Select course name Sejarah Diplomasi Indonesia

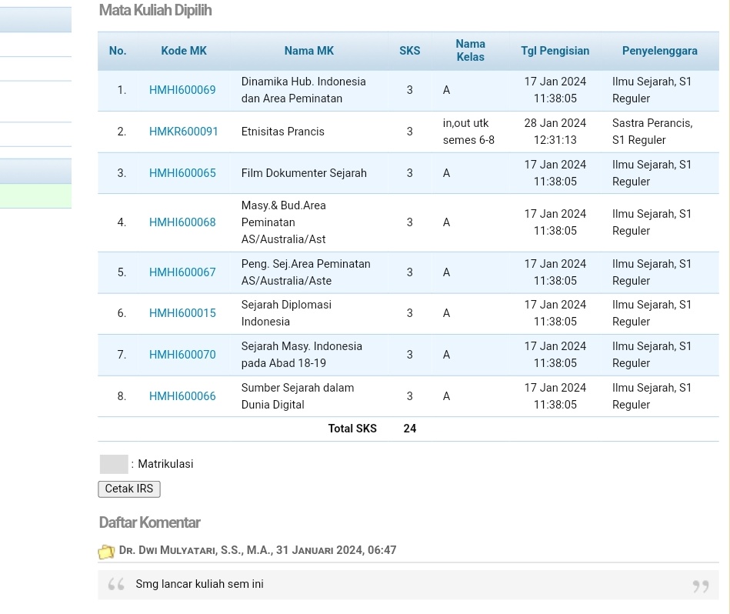coord(286,313)
